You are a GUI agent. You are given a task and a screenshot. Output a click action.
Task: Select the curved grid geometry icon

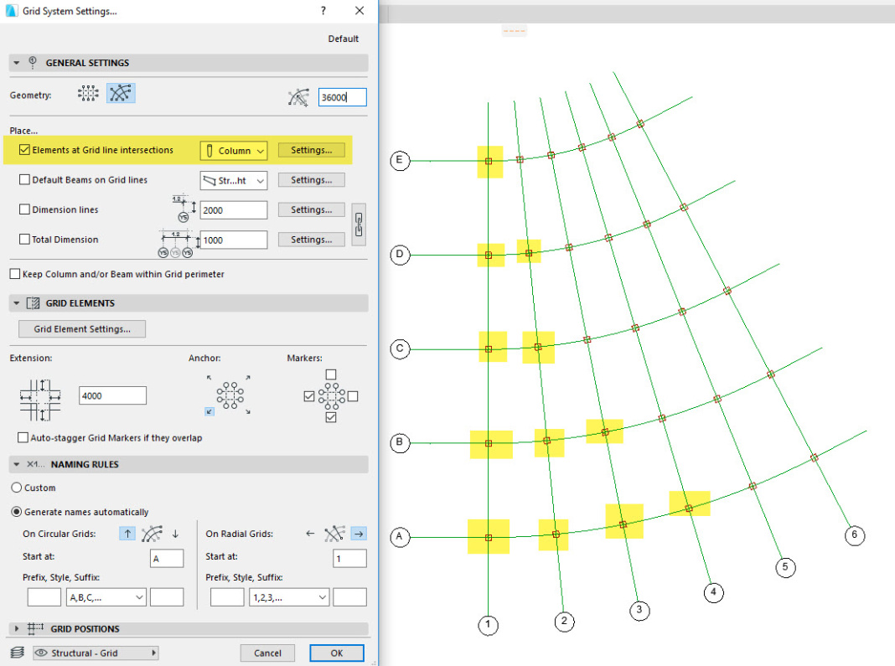(x=121, y=93)
